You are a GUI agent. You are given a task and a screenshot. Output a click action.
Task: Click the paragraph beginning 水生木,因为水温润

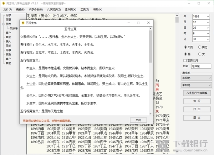tap(62, 103)
